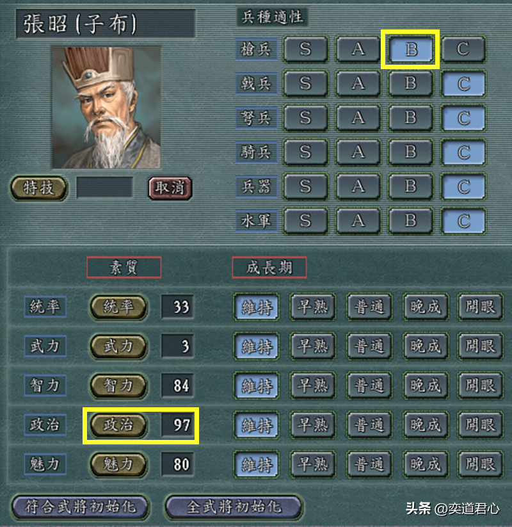
Task: Choose B rank for 弩兵 aptitude
Action: [x=410, y=118]
